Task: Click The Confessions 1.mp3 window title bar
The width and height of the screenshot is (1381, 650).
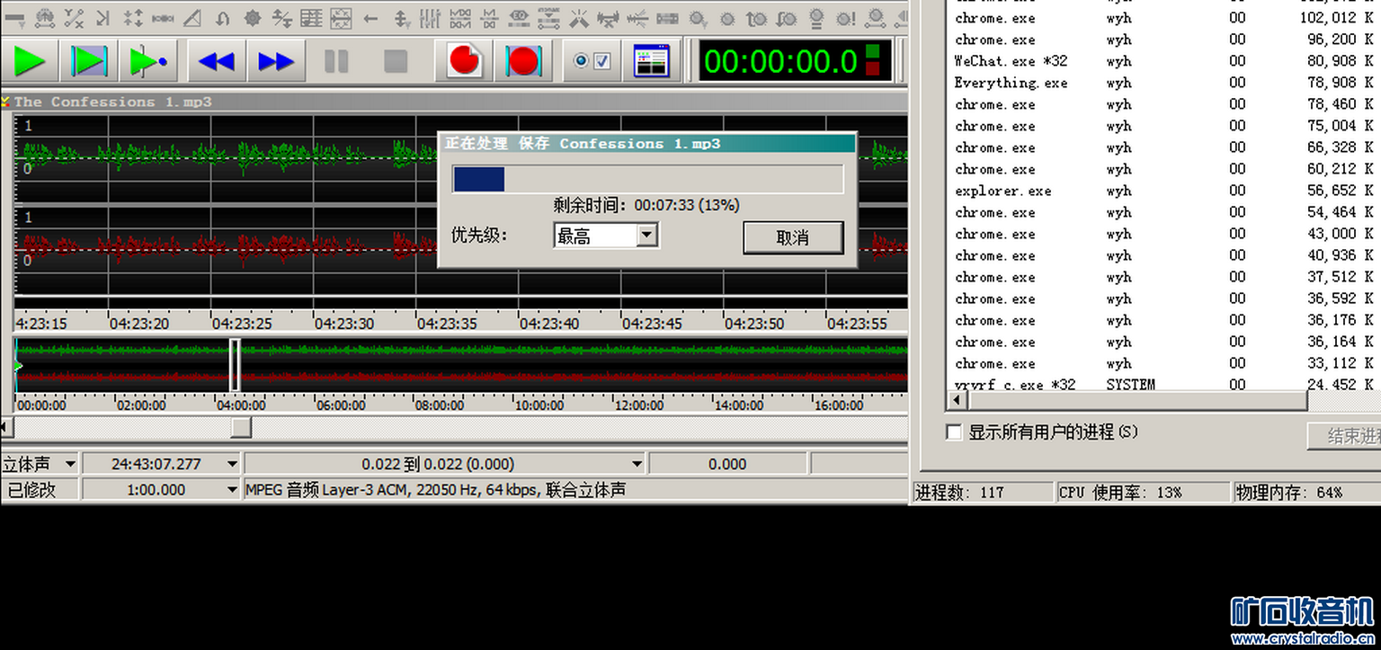Action: 454,102
